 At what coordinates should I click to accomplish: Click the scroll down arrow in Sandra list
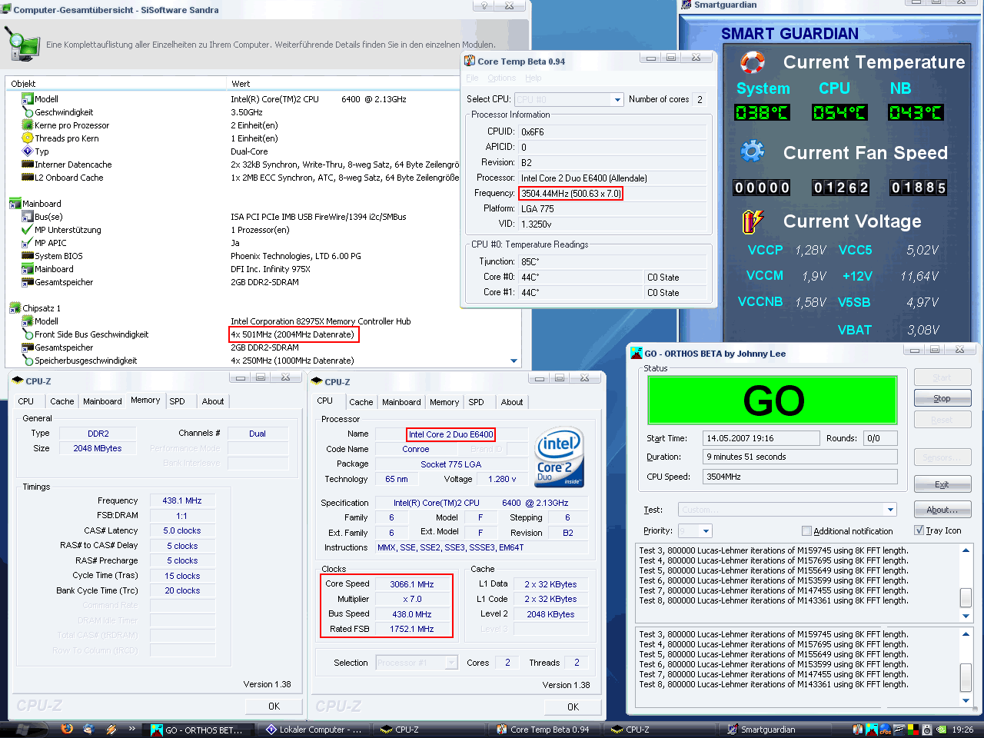514,361
